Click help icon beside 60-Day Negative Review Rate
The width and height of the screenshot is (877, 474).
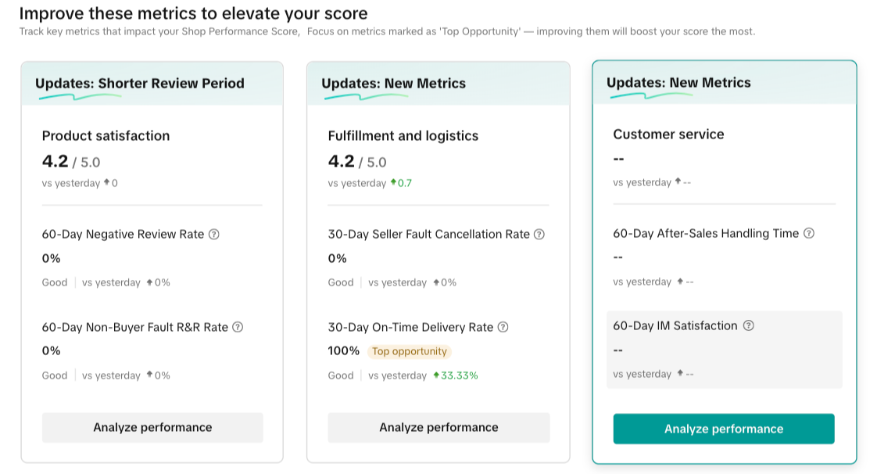tap(214, 234)
